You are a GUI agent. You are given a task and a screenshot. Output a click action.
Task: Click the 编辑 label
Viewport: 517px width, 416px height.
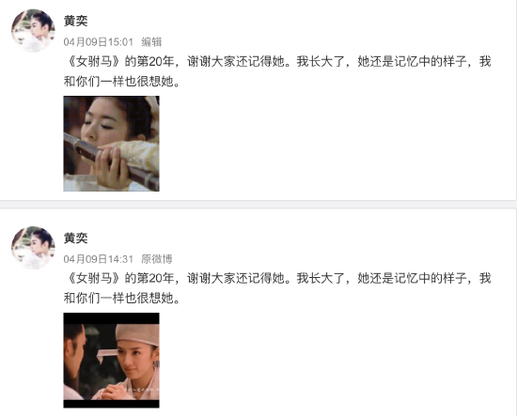pyautogui.click(x=151, y=42)
